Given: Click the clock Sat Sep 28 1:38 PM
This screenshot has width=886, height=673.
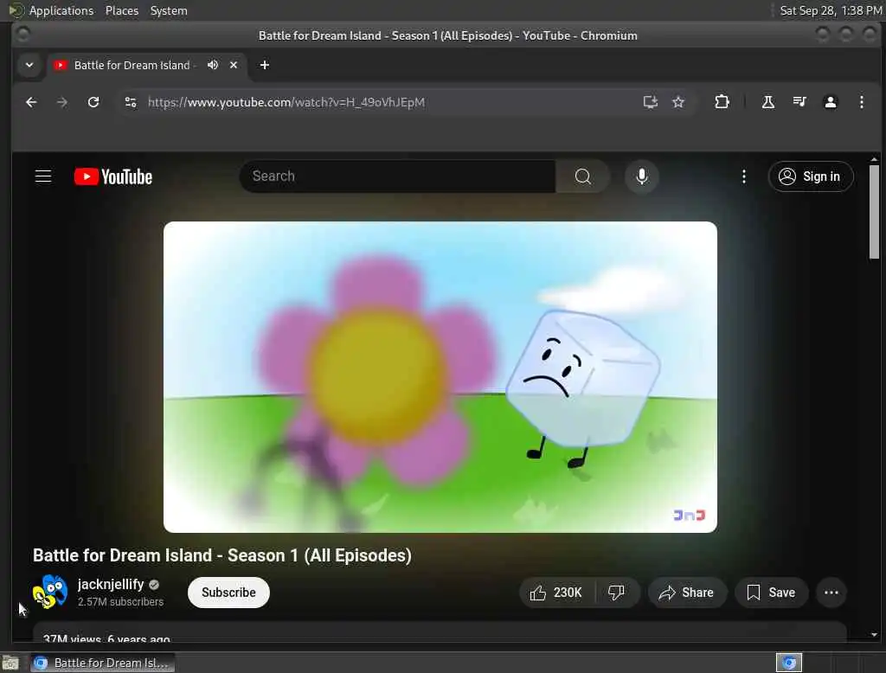Looking at the screenshot, I should click(x=831, y=10).
